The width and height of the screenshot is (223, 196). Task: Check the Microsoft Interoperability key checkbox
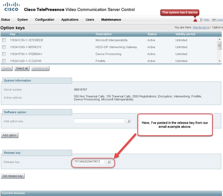[4, 40]
